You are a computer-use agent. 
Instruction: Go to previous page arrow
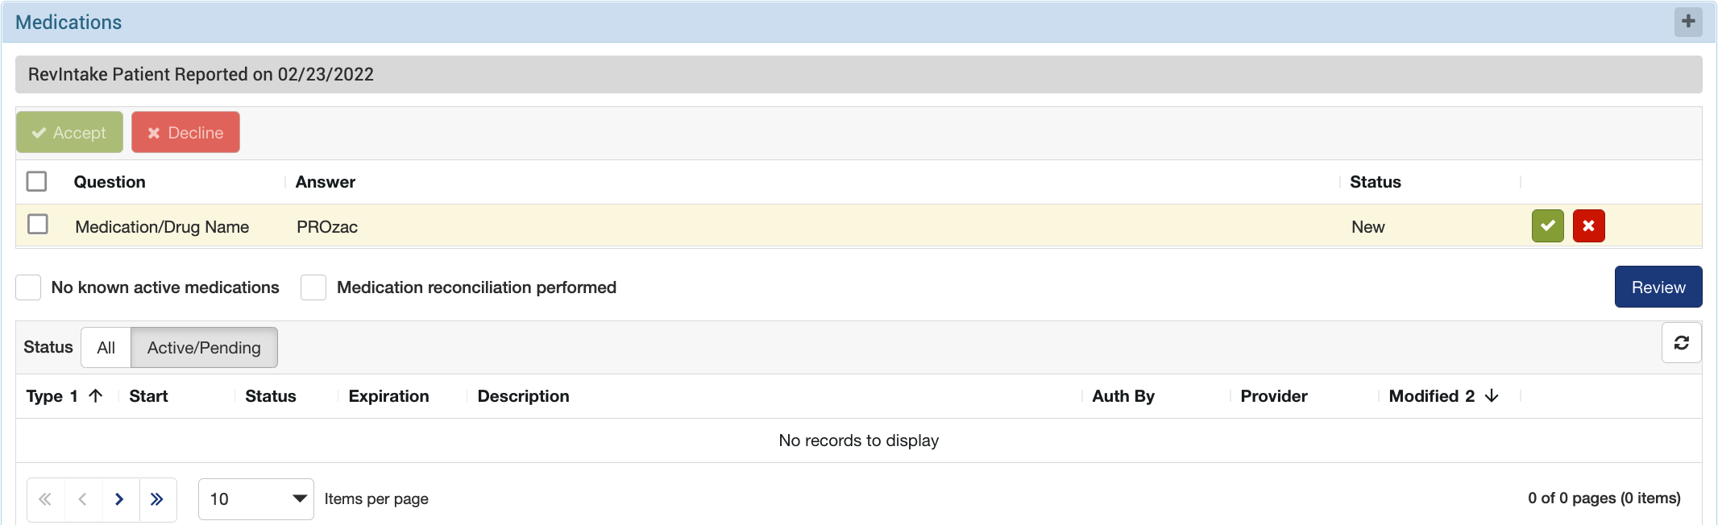tap(83, 499)
